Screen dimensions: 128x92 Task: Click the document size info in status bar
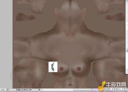24,90
